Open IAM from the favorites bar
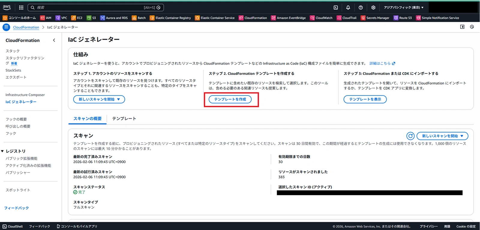This screenshot has height=230, width=480. [x=46, y=18]
